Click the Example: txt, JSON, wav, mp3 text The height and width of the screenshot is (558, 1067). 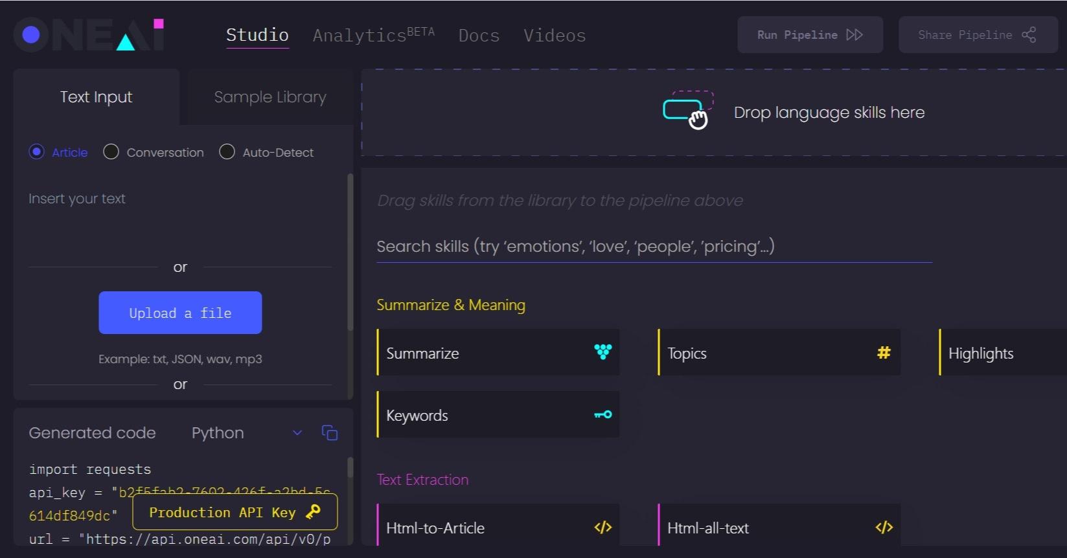click(x=180, y=359)
